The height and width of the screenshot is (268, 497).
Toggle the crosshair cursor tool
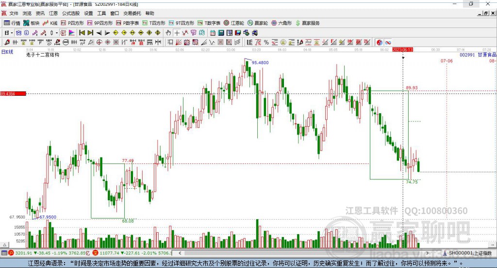coord(177,33)
